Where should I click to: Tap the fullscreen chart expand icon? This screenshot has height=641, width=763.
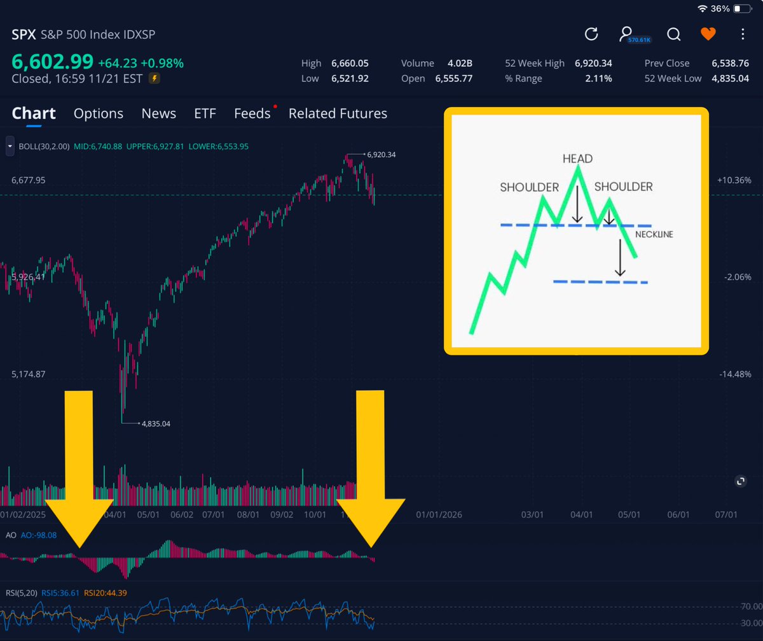(739, 481)
